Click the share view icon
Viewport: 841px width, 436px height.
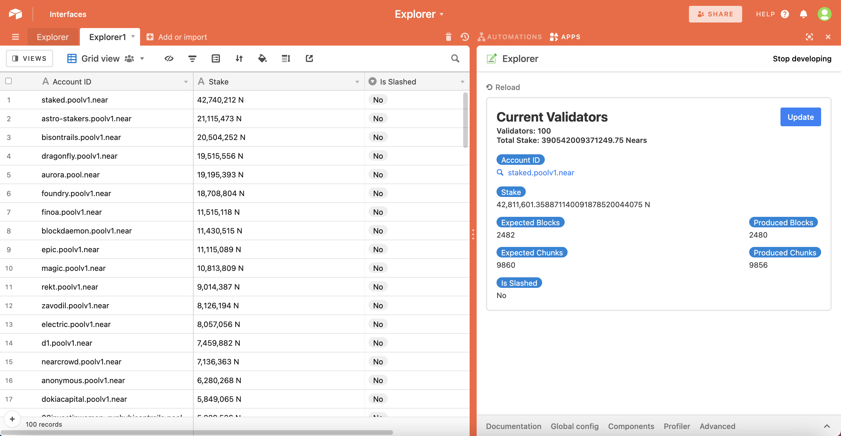[309, 58]
